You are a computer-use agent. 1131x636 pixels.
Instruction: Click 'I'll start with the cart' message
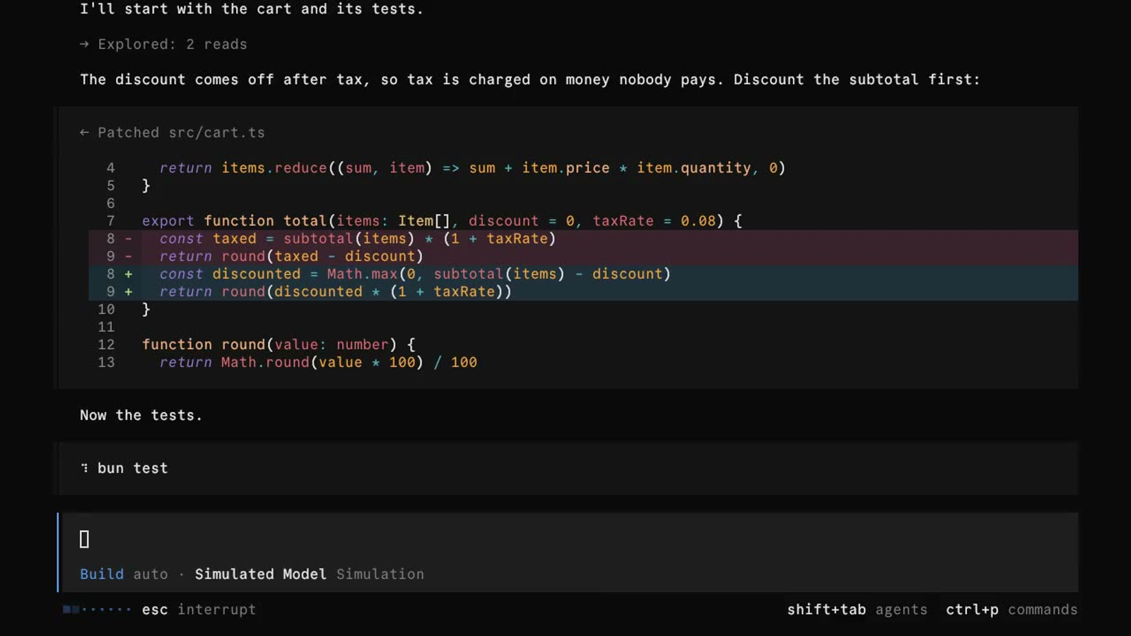tap(252, 8)
